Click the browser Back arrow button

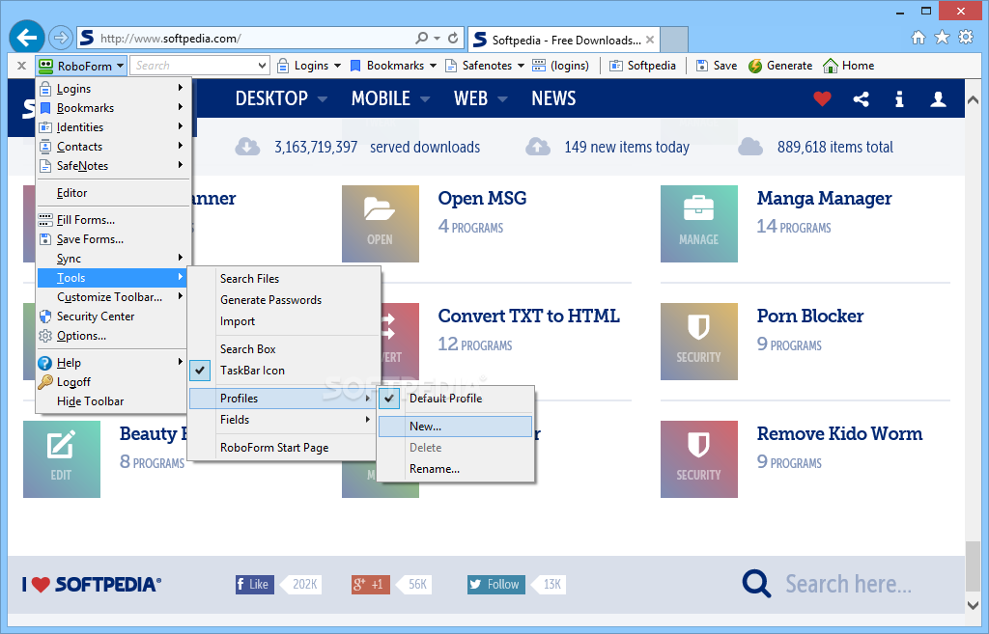[26, 38]
